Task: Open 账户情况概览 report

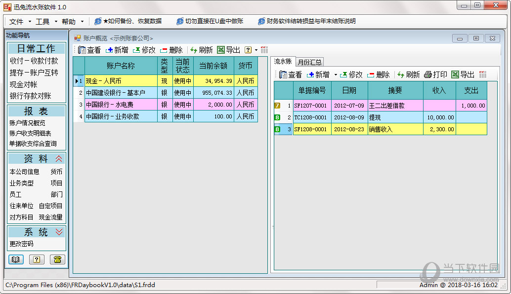Action: (27, 123)
